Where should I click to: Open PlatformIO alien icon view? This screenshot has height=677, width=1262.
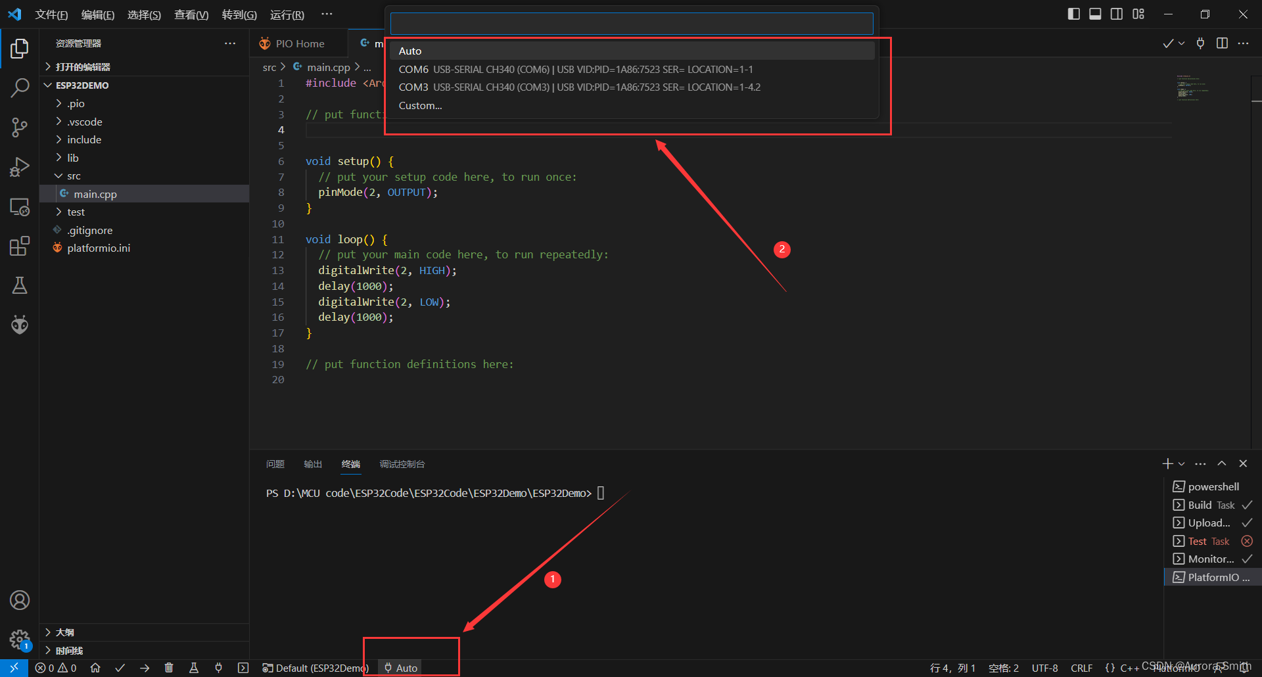click(20, 325)
